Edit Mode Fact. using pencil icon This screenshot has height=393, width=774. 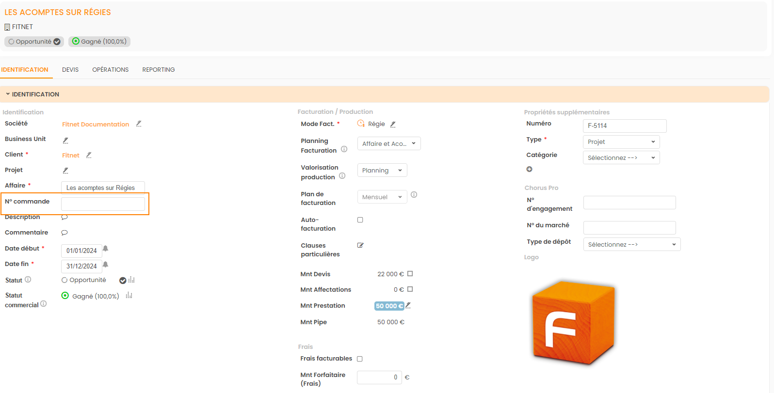click(393, 125)
